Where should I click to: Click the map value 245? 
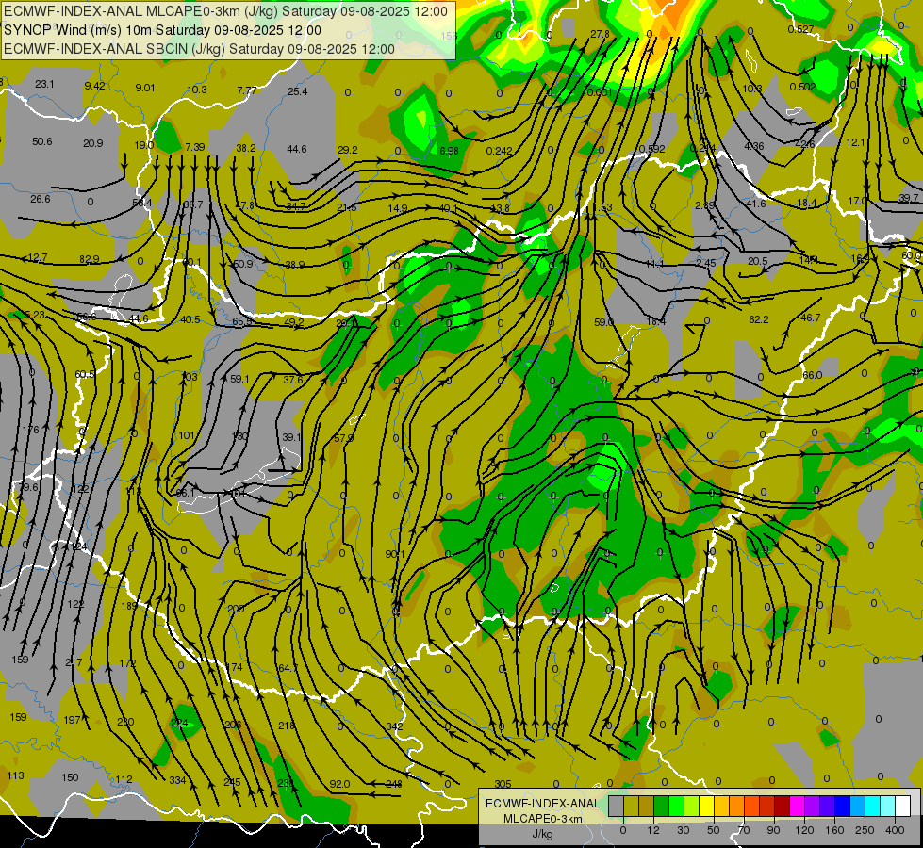[x=232, y=782]
